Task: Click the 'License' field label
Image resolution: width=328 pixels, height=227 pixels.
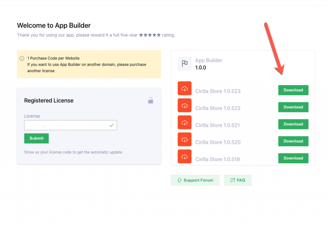Action: point(32,116)
